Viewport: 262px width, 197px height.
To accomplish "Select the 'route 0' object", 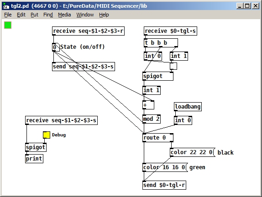I will pyautogui.click(x=158, y=138).
